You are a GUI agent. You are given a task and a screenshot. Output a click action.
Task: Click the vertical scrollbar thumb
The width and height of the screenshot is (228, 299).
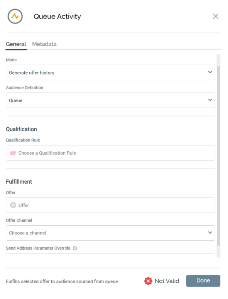218,156
